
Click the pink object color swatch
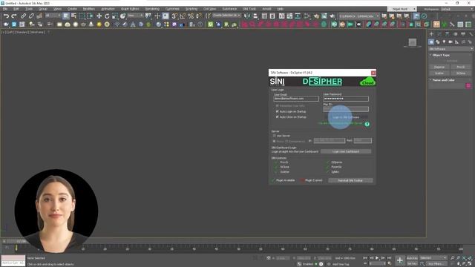click(468, 86)
